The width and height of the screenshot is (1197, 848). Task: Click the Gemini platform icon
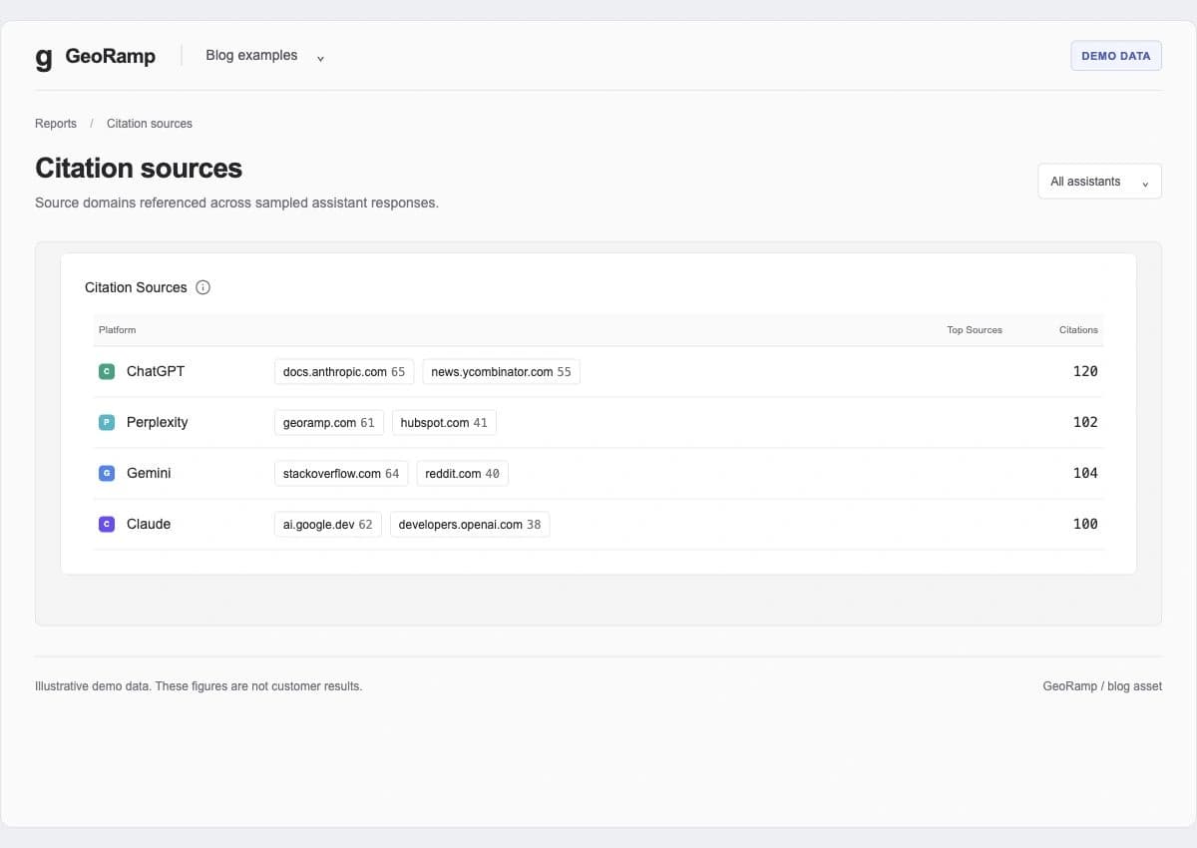click(107, 474)
